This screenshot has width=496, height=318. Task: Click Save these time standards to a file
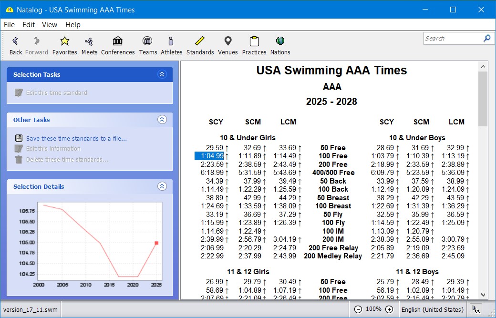tap(76, 138)
